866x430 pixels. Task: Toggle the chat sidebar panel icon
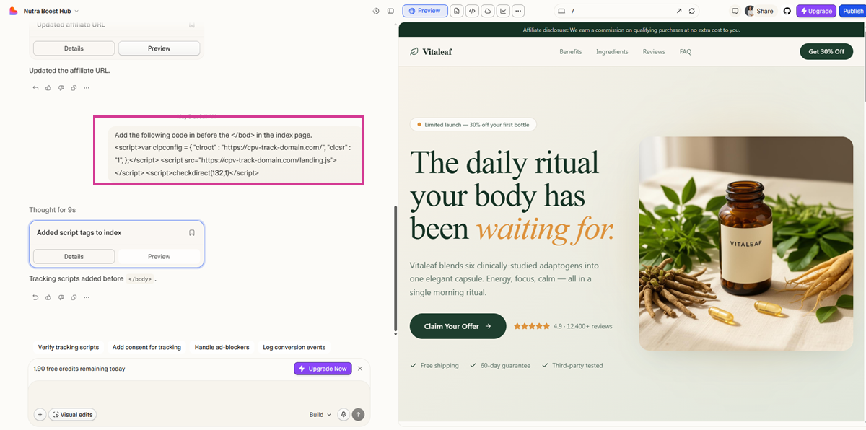point(390,11)
